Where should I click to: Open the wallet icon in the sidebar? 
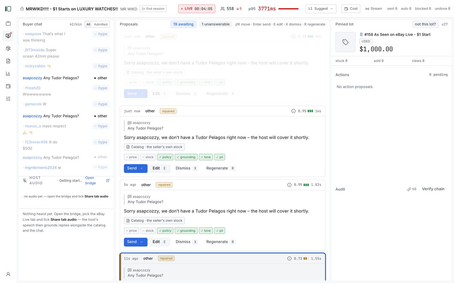click(x=8, y=86)
